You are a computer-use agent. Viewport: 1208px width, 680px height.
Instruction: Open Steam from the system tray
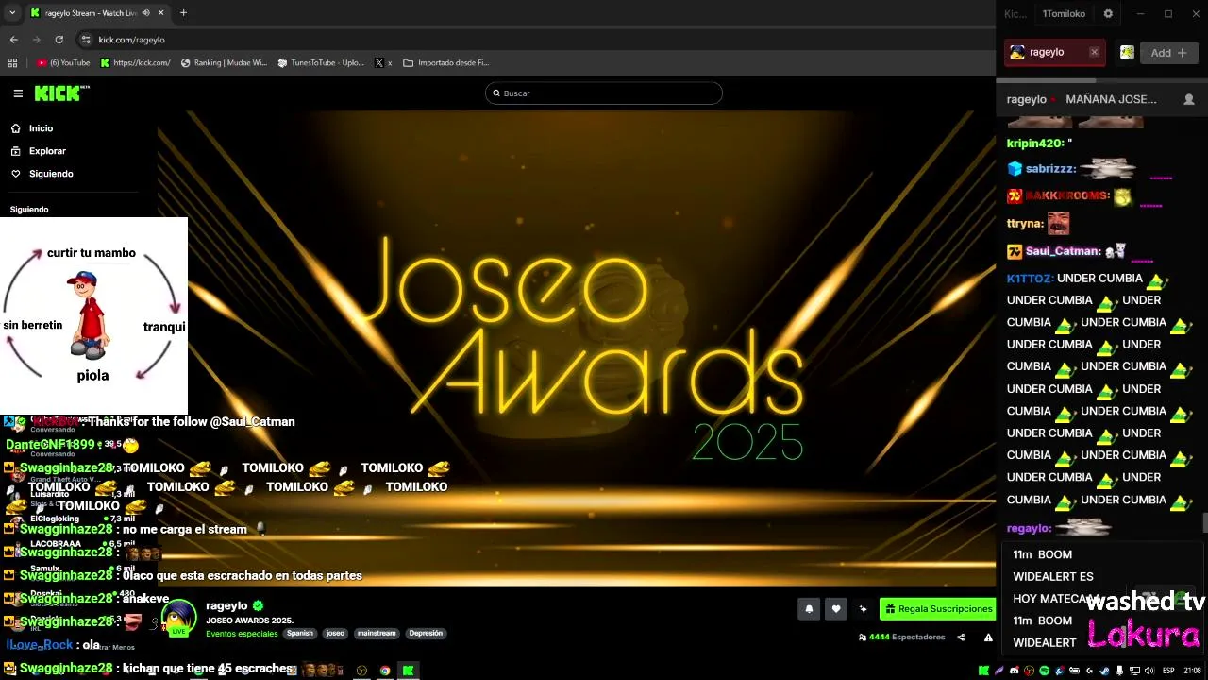tap(1104, 671)
